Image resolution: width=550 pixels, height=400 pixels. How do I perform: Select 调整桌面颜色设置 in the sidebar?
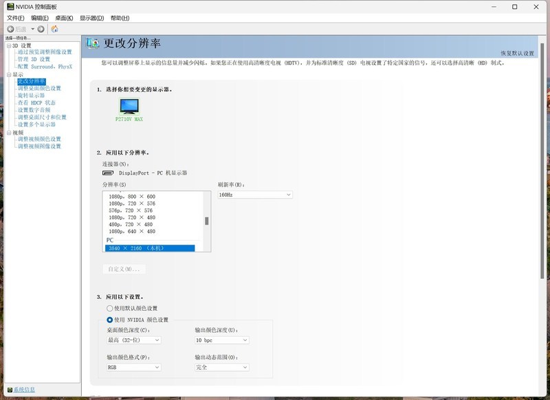(41, 87)
